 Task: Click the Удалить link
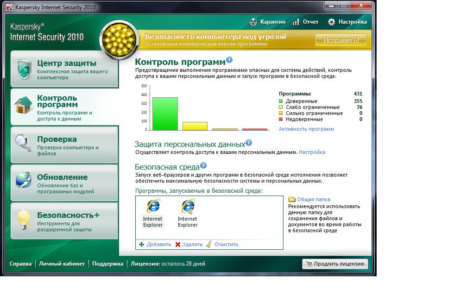pos(192,244)
